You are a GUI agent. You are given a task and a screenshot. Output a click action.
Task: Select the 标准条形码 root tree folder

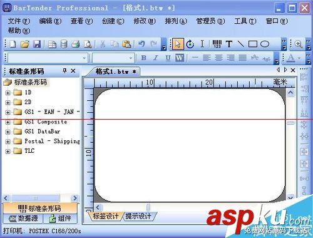point(31,82)
